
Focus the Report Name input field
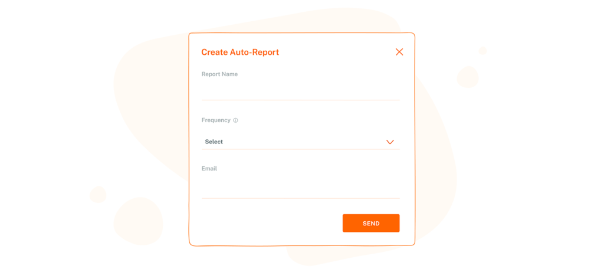click(x=300, y=91)
